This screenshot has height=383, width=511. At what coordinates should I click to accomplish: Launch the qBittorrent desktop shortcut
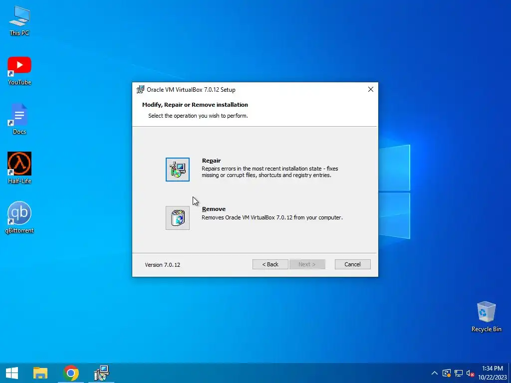point(19,217)
